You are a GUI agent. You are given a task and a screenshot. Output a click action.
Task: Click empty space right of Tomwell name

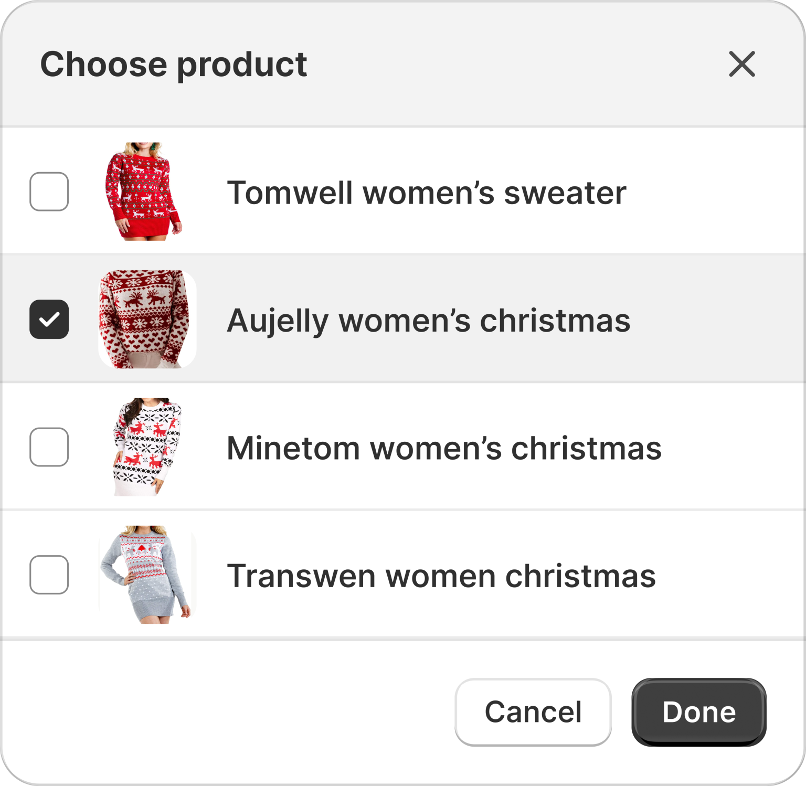coord(719,192)
